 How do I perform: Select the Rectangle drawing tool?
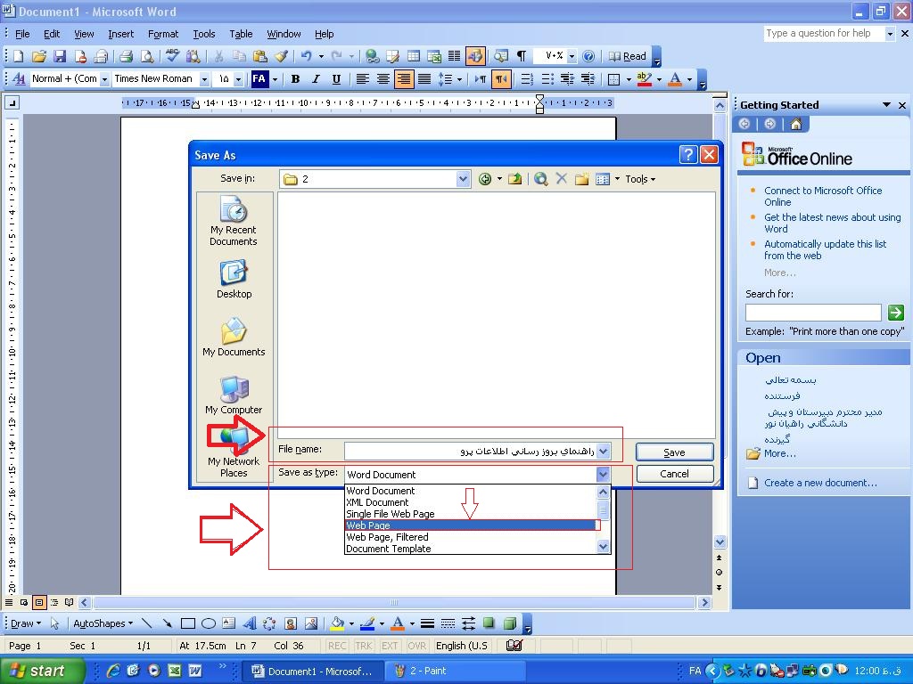(x=187, y=623)
